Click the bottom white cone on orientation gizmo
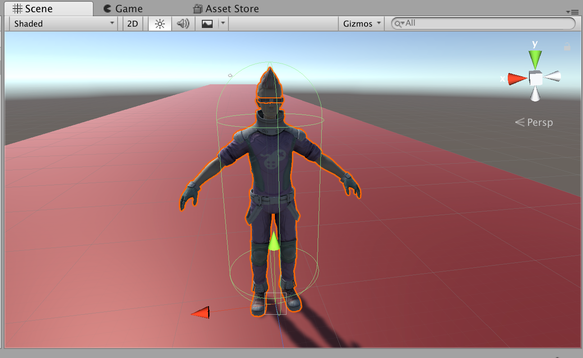 tap(535, 94)
